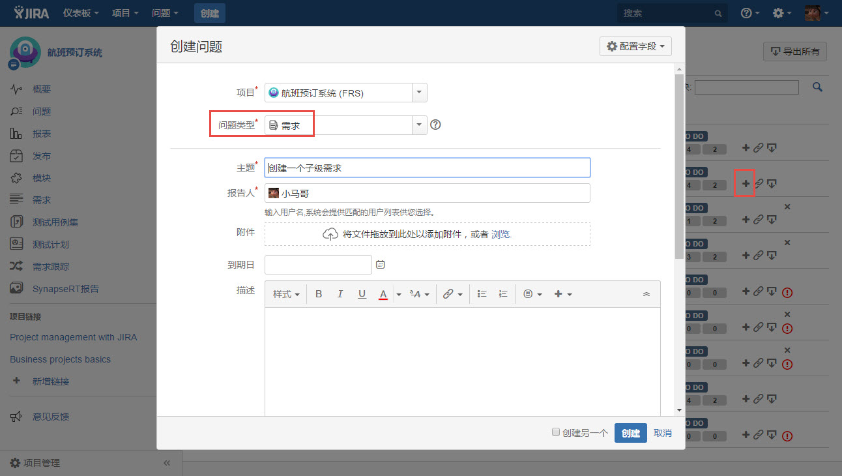Open the 仪表板 menu in top navigation
842x476 pixels.
click(x=81, y=13)
